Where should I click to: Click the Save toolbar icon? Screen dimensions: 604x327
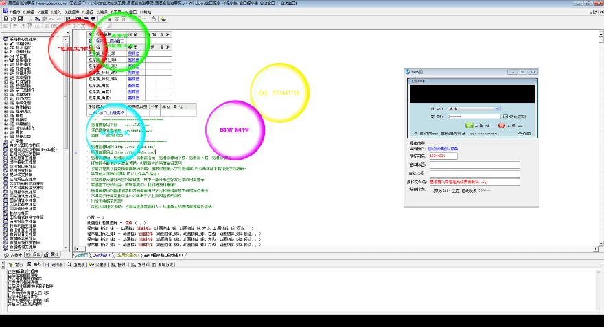tap(20, 19)
